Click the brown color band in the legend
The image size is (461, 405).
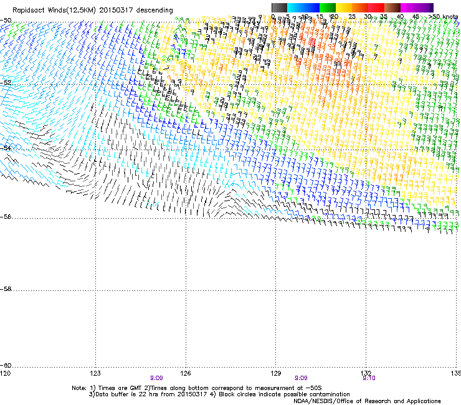click(x=392, y=7)
